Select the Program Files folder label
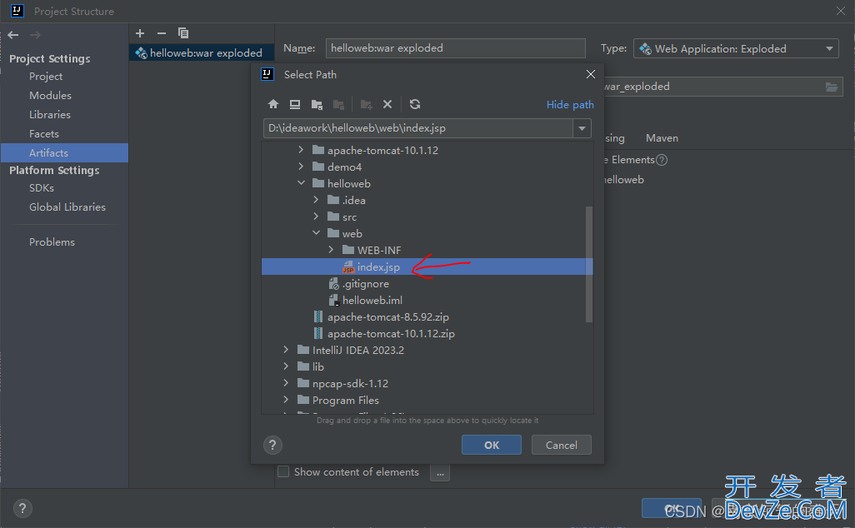The width and height of the screenshot is (855, 528). point(345,401)
